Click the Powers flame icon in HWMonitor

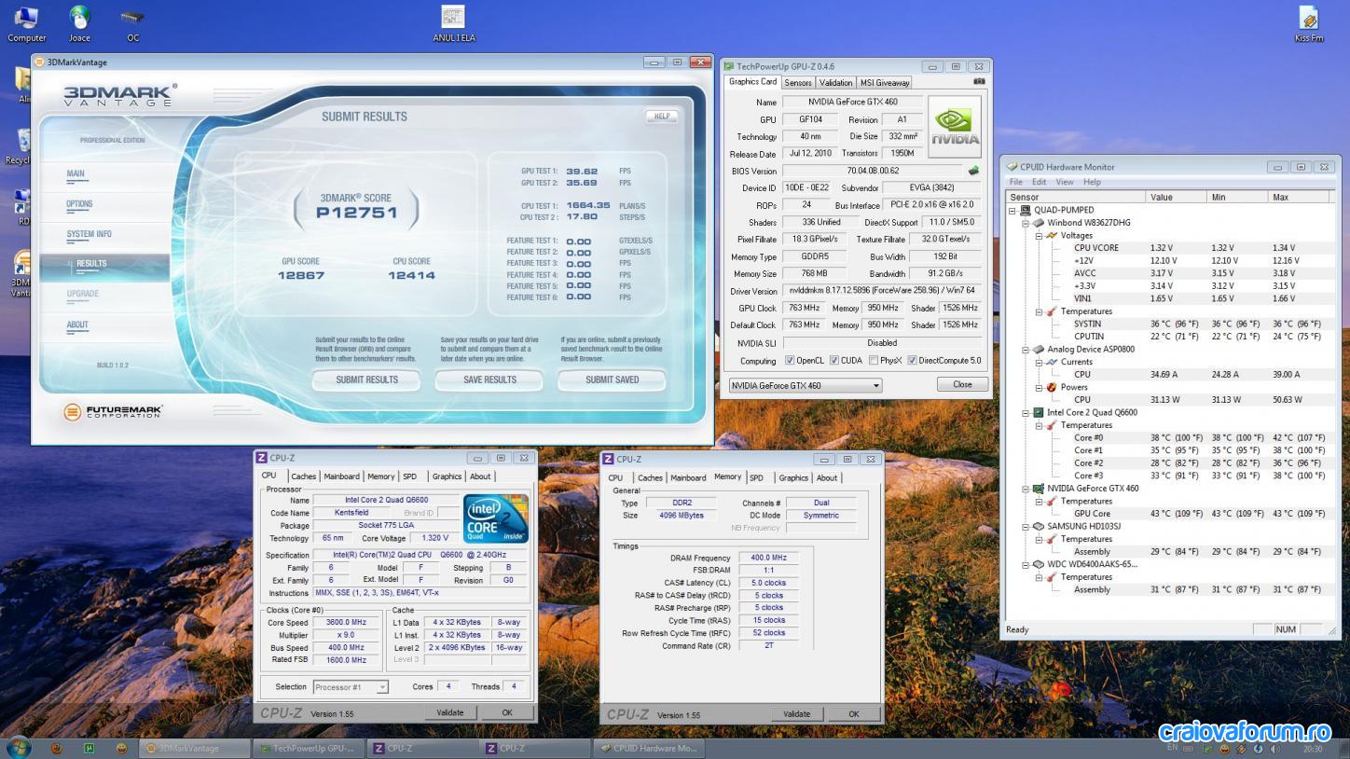point(1052,387)
